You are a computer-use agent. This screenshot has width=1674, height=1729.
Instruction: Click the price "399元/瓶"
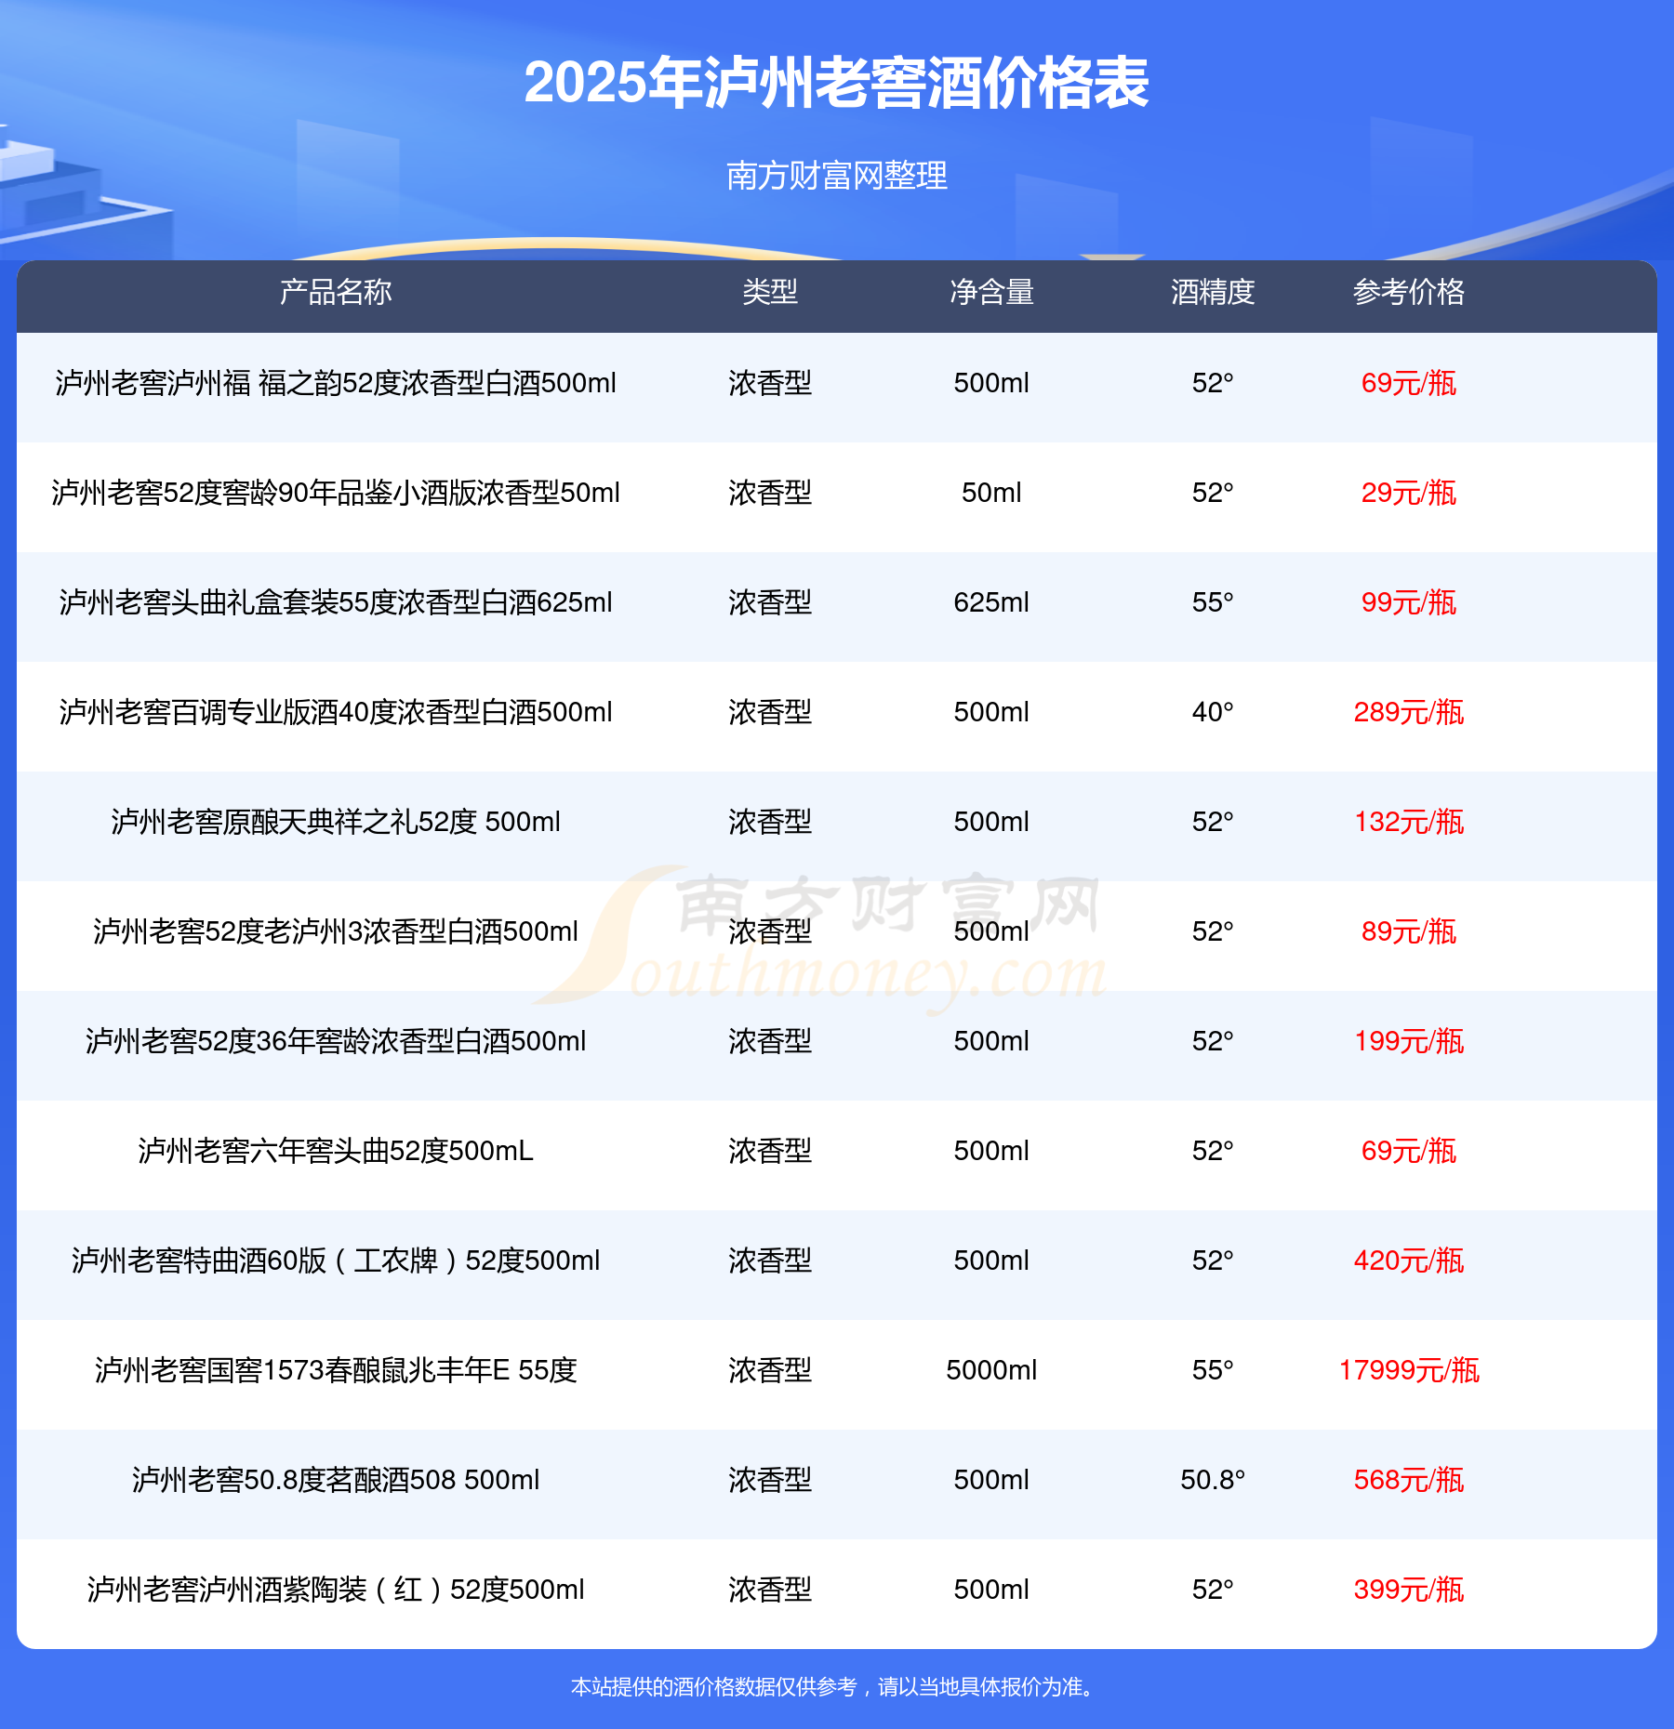(1409, 1590)
